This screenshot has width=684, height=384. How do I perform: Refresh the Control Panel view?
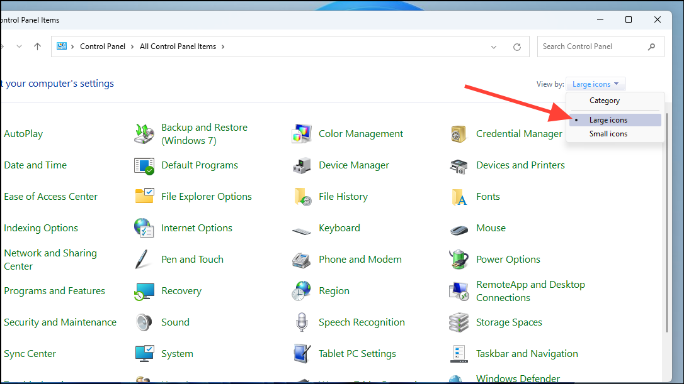(517, 47)
